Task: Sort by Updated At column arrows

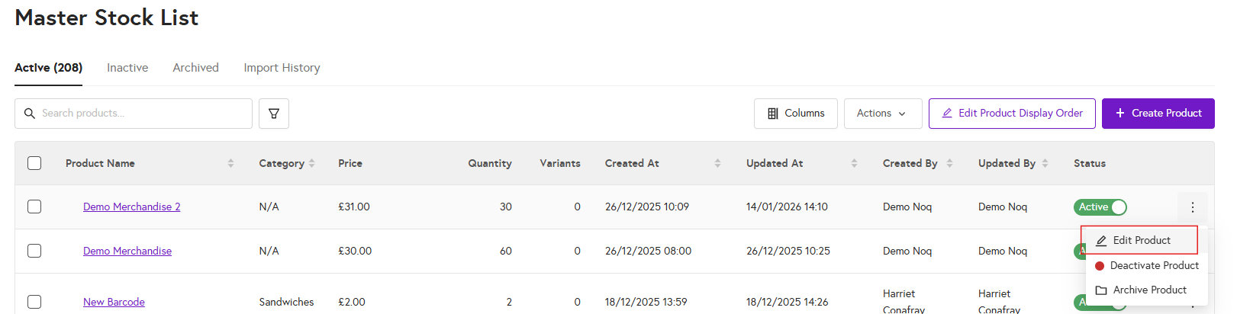Action: pyautogui.click(x=854, y=163)
